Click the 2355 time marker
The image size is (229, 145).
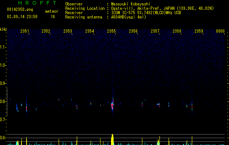111,31
